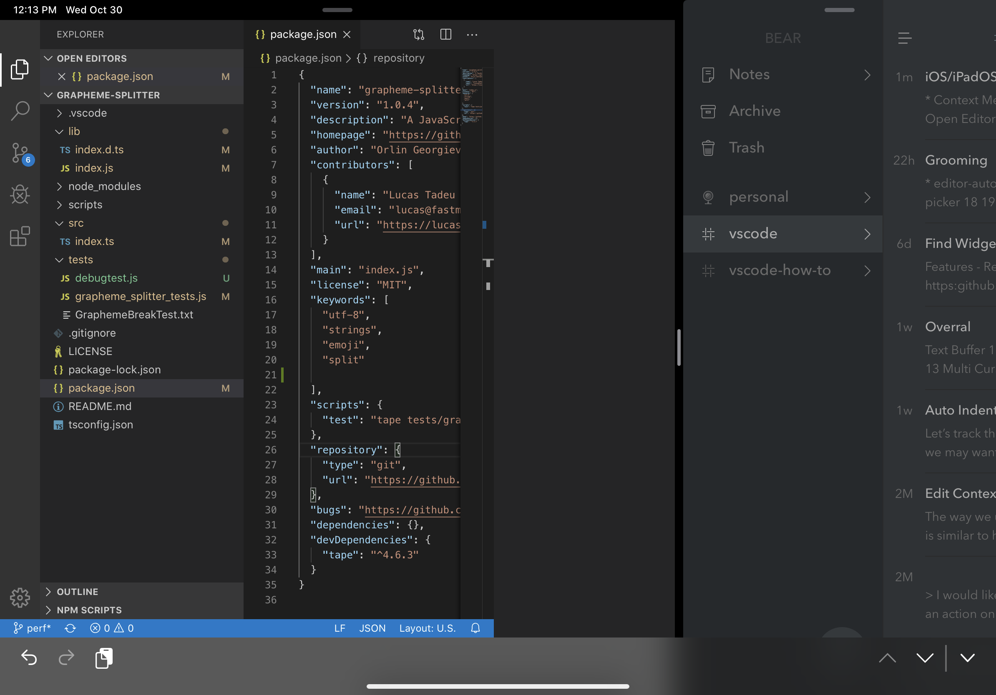Click the redo arrow in keyboard toolbar
996x695 pixels.
(x=66, y=658)
